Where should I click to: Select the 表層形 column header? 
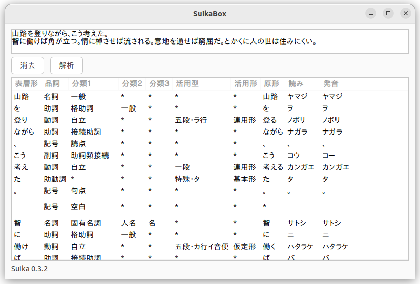[x=26, y=84]
